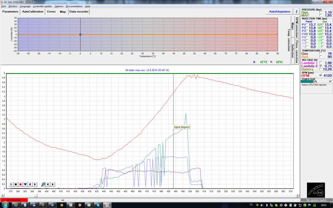This screenshot has height=208, width=333.
Task: Click the AutoAdaptation button
Action: pos(279,12)
